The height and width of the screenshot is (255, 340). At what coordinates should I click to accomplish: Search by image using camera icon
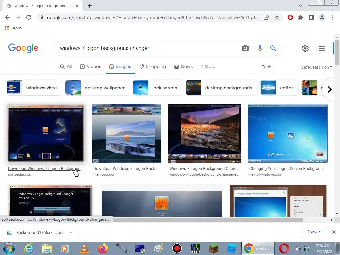coord(245,48)
